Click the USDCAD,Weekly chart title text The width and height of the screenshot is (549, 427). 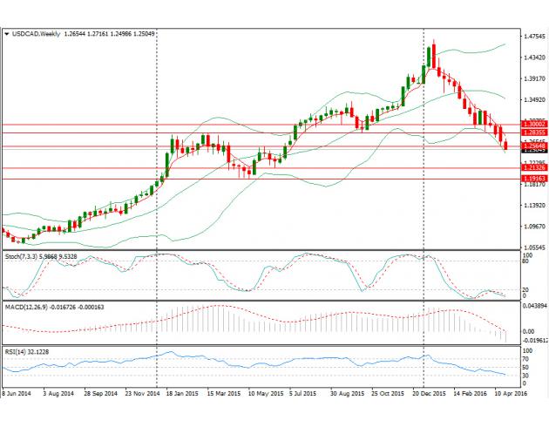pyautogui.click(x=37, y=34)
